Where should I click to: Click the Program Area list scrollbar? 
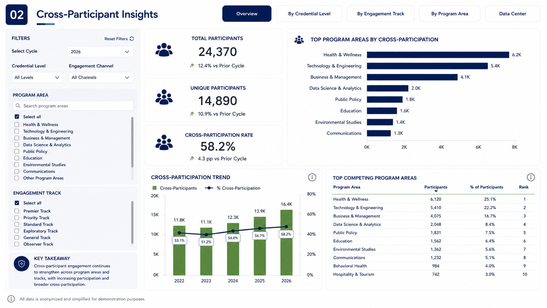coord(132,142)
